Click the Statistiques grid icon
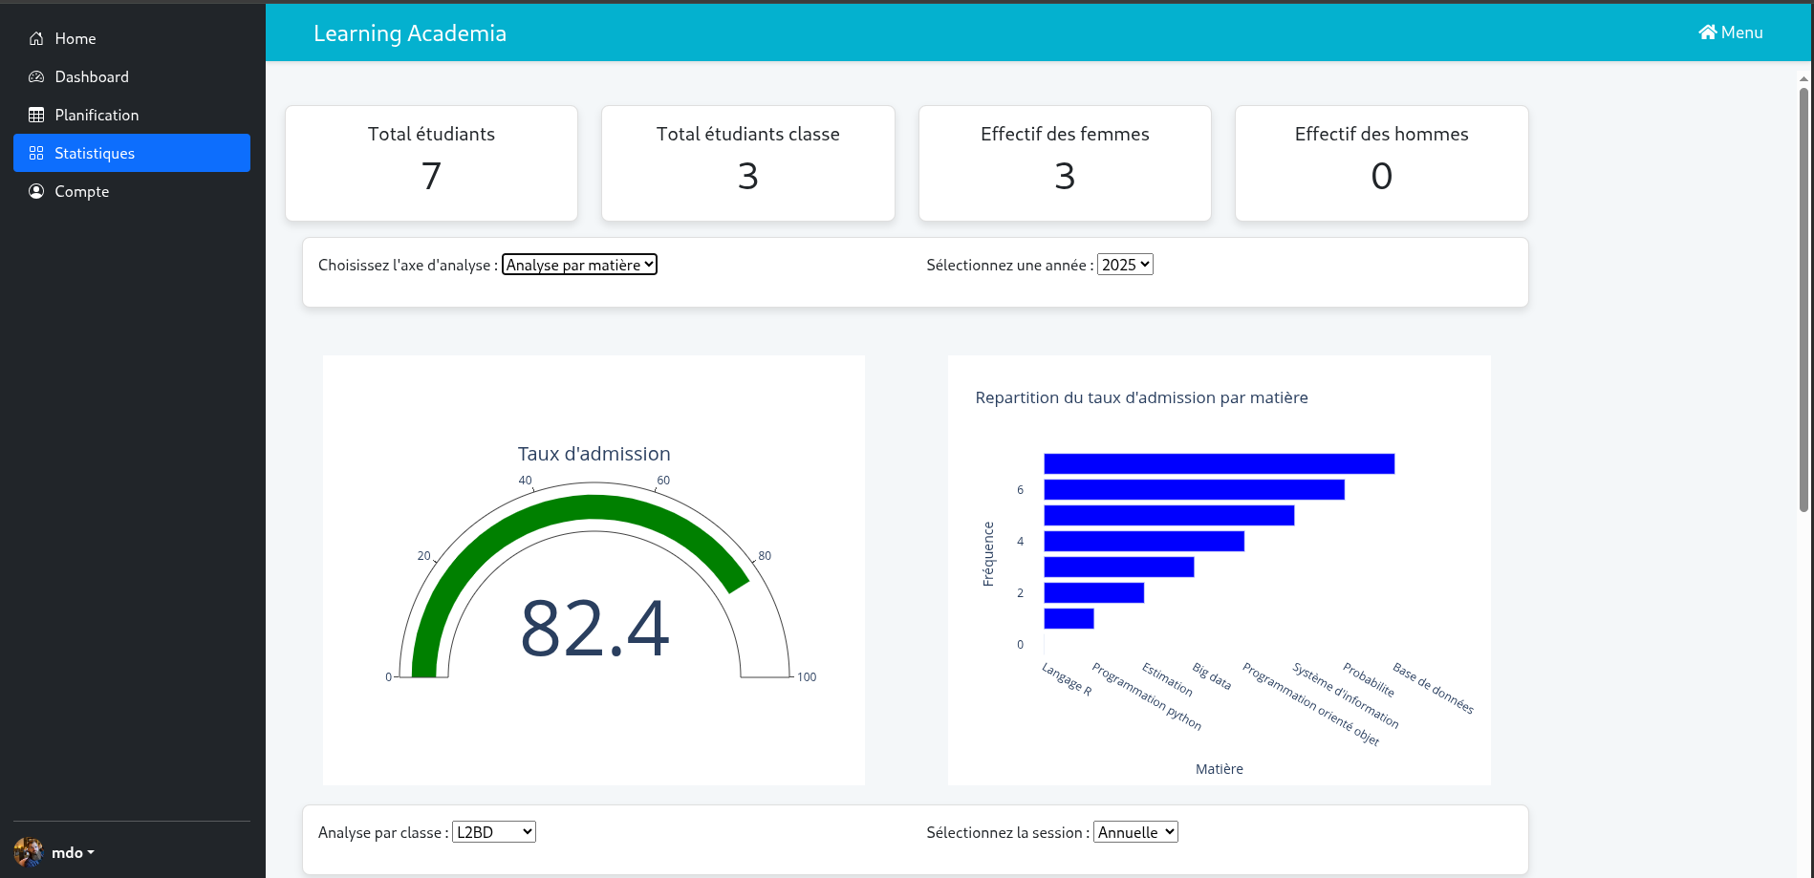The width and height of the screenshot is (1814, 878). (x=36, y=153)
